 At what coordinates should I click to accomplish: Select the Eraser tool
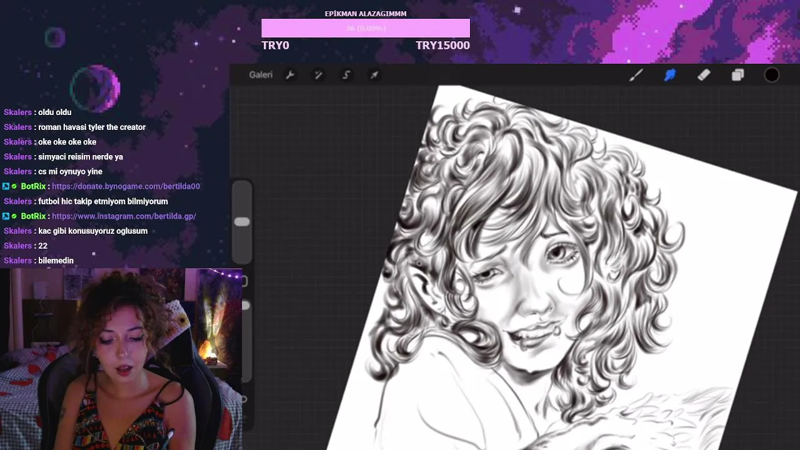click(x=704, y=75)
